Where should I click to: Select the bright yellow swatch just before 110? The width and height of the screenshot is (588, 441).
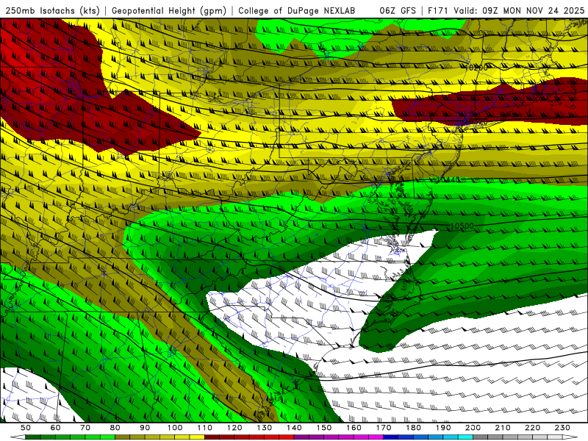coord(197,437)
